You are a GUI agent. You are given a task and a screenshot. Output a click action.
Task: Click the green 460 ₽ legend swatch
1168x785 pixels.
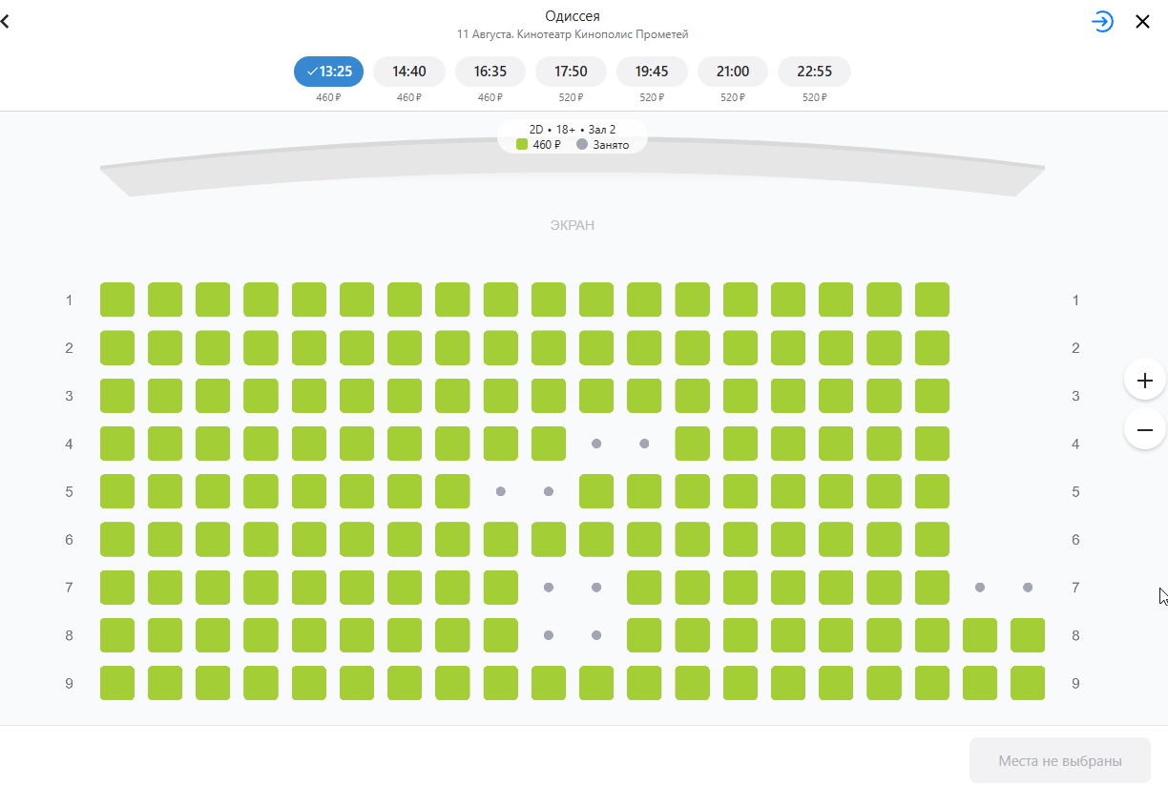[522, 145]
